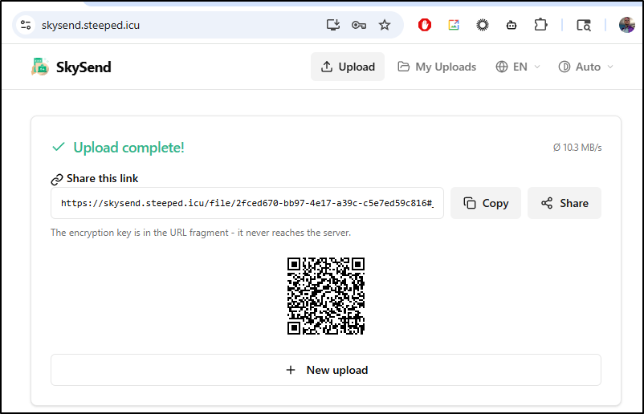The width and height of the screenshot is (644, 414).
Task: Start a New upload
Action: coord(326,370)
